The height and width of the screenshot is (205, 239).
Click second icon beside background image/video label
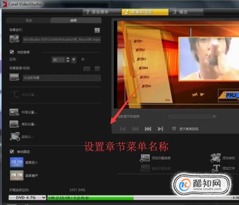tap(97, 68)
